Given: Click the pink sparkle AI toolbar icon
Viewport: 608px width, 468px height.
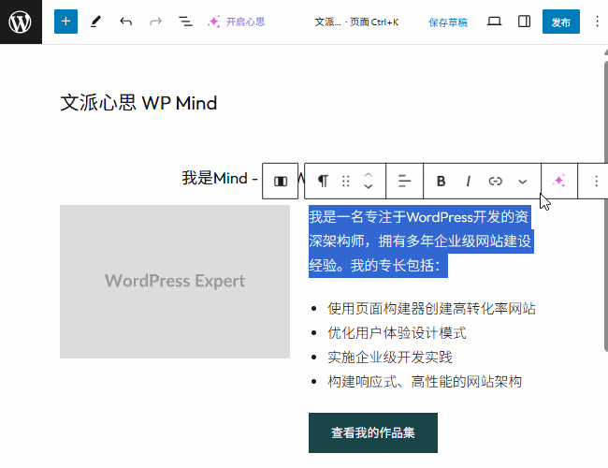Looking at the screenshot, I should click(559, 182).
